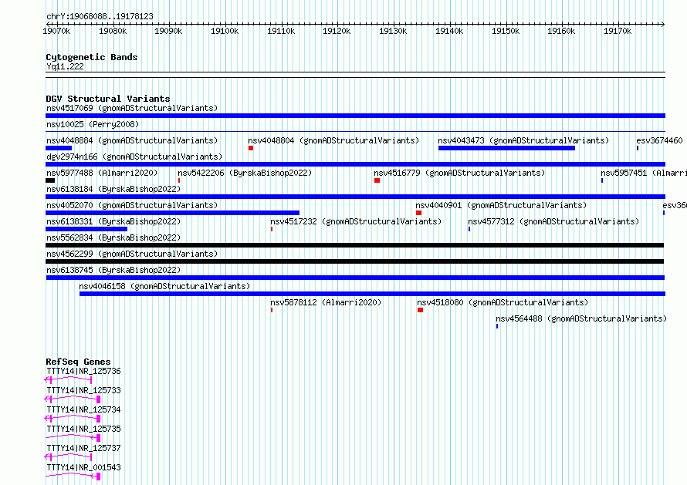The height and width of the screenshot is (485, 687).
Task: Open the nsv6138331 (ByrskaBishop2022) label
Action: pyautogui.click(x=113, y=221)
